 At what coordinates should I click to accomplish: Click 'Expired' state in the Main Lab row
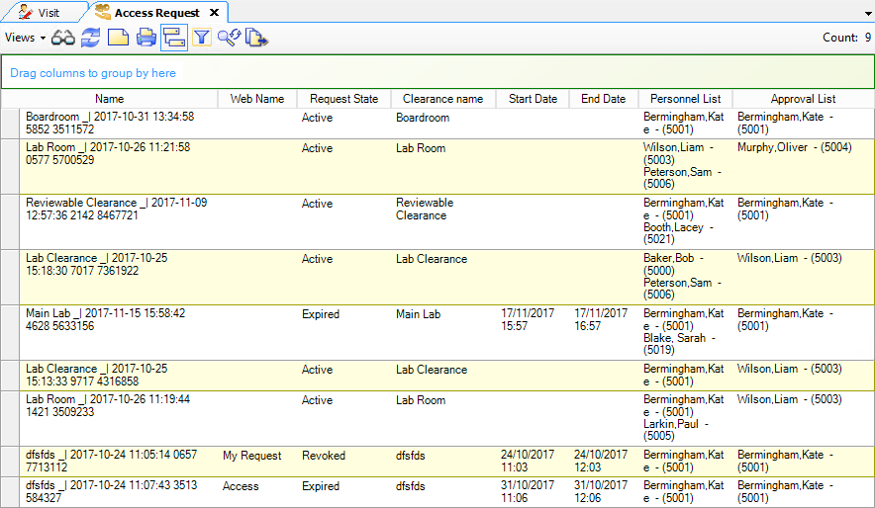(x=321, y=314)
